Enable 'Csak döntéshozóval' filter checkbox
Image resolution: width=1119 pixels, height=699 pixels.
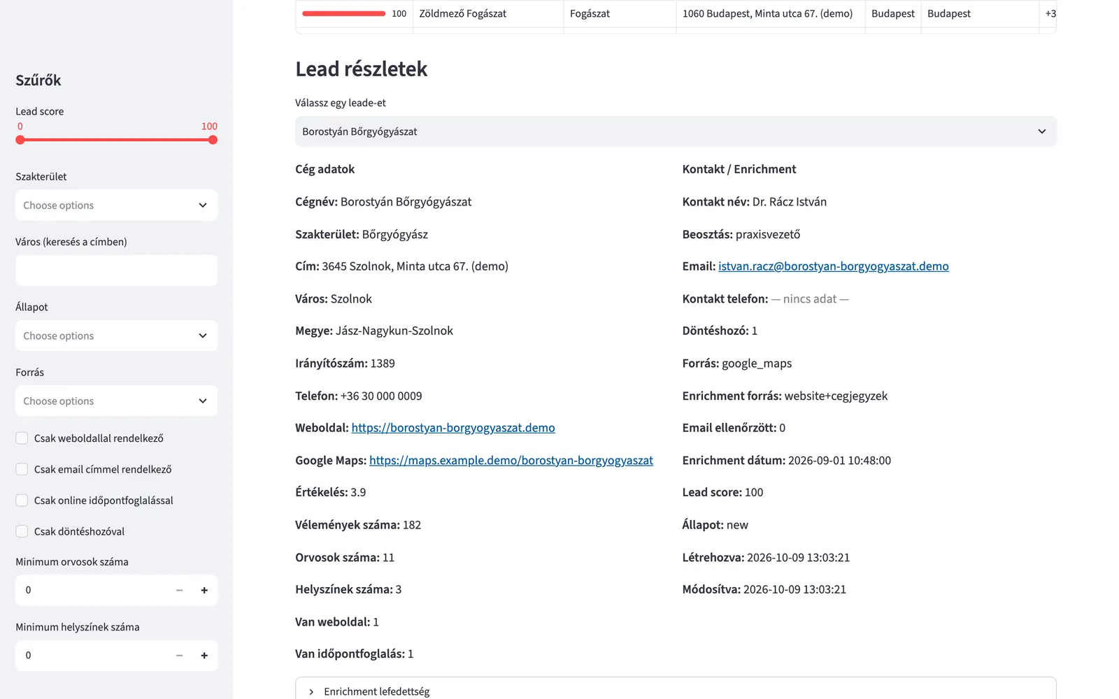coord(22,531)
